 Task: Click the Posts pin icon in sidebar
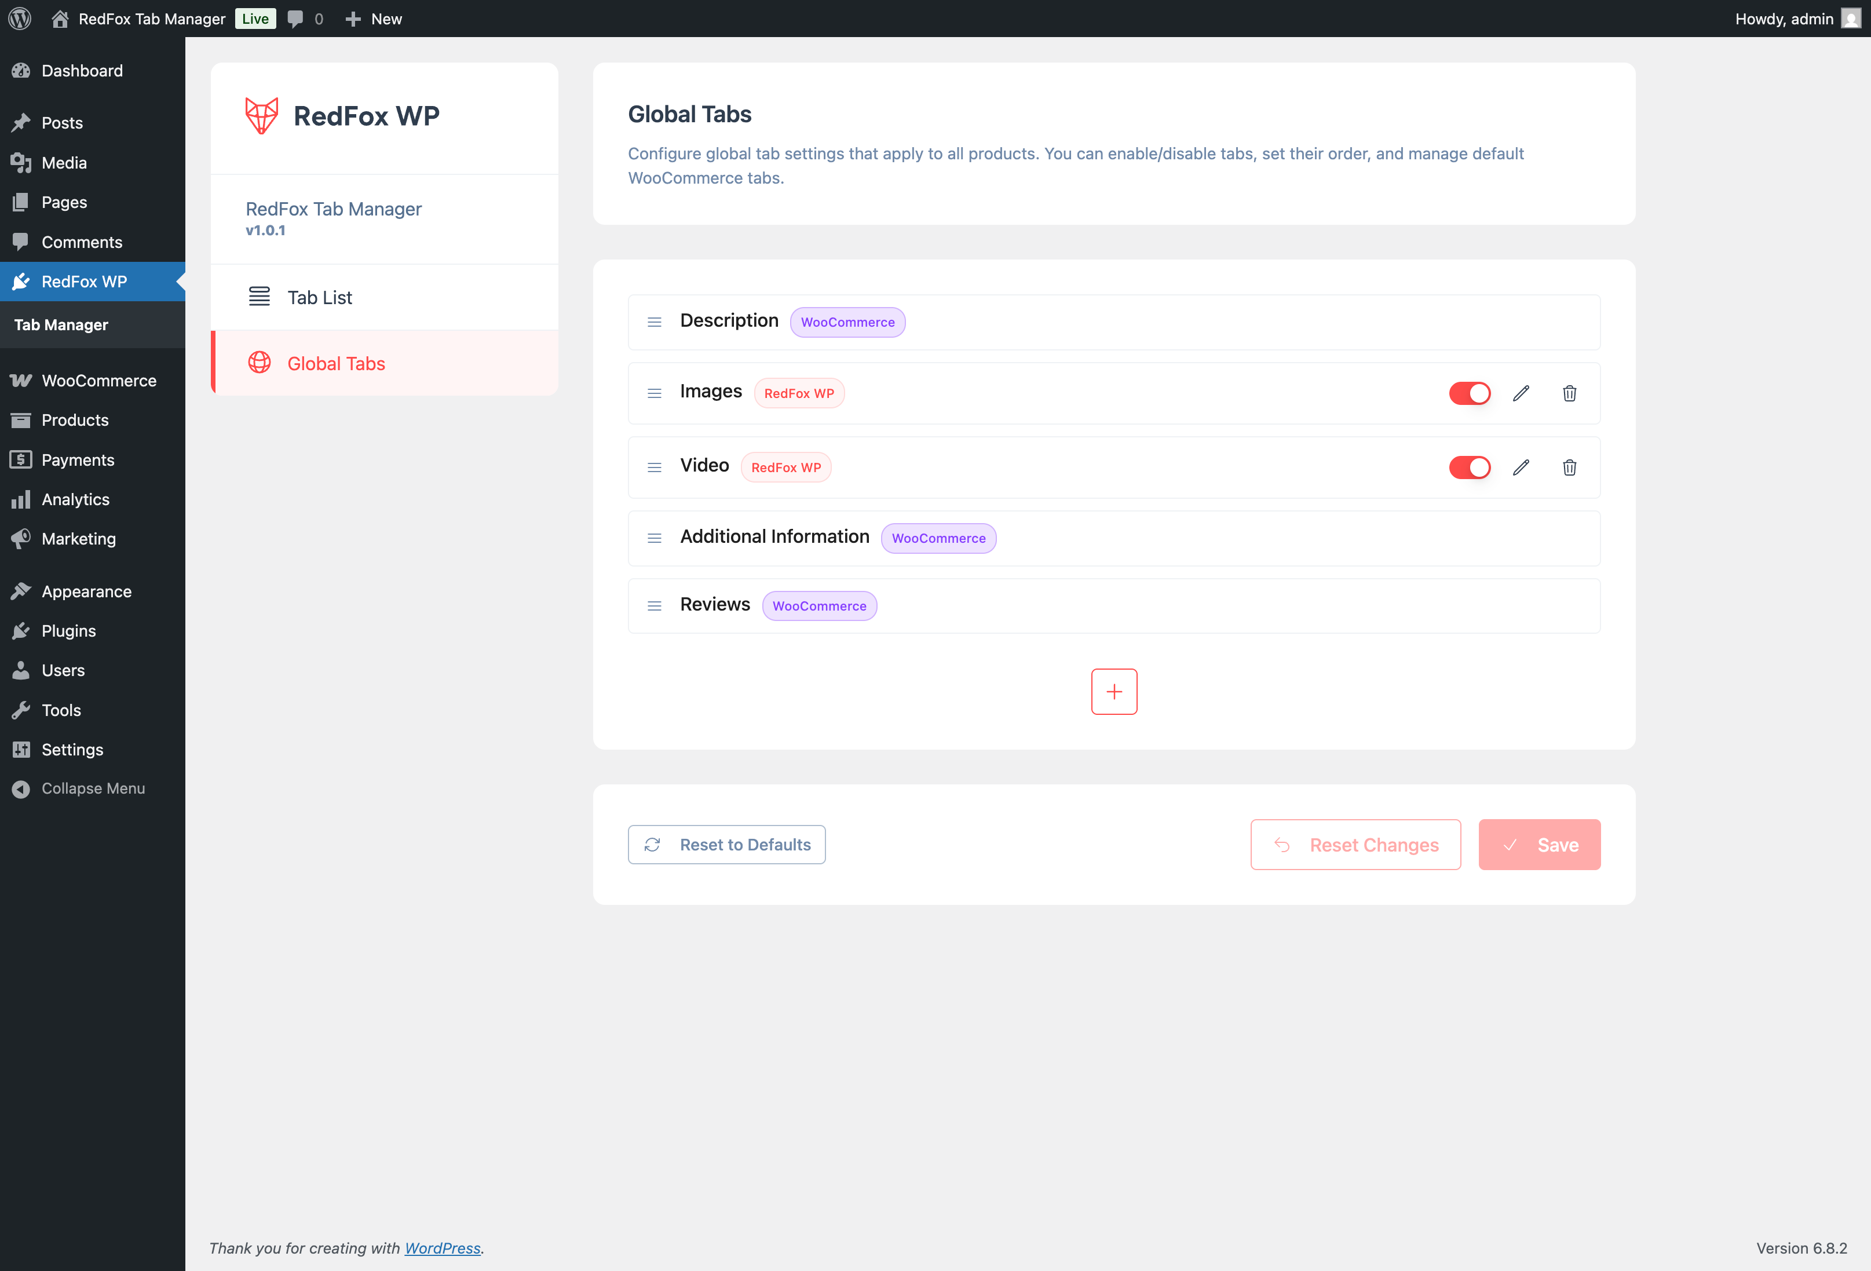[x=21, y=122]
